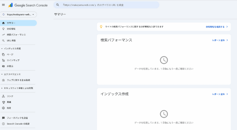The image size is (237, 130).
Task: Open ウェブに関する主な指標 in the sidebar
Action: coord(18,80)
